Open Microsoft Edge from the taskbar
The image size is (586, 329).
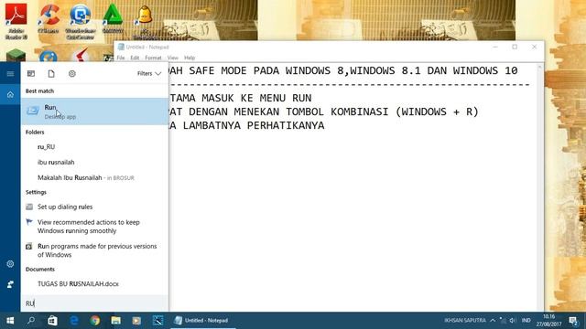[x=74, y=321]
